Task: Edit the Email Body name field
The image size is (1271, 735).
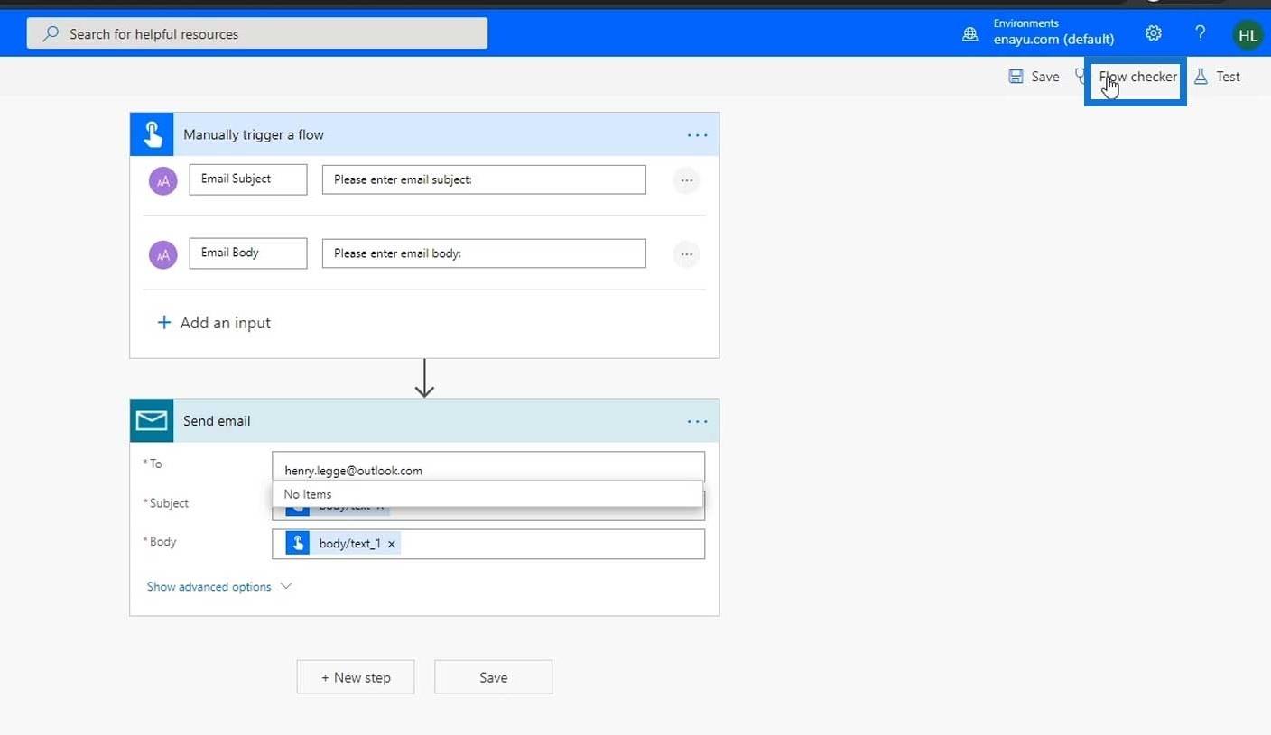Action: 248,253
